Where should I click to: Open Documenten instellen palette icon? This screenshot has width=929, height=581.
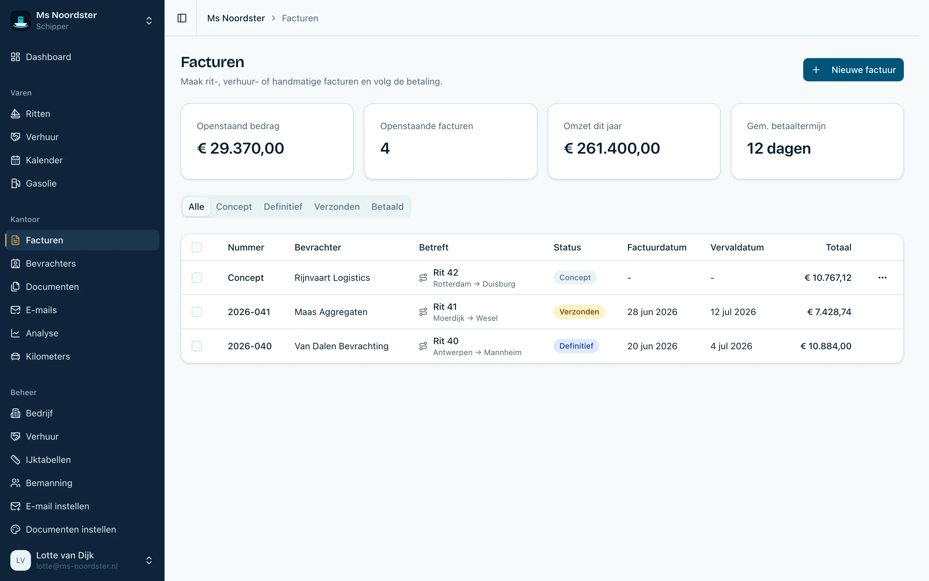[x=15, y=529]
